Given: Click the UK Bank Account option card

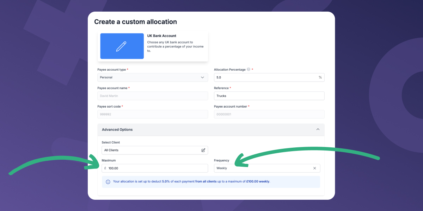Looking at the screenshot, I should pos(153,46).
